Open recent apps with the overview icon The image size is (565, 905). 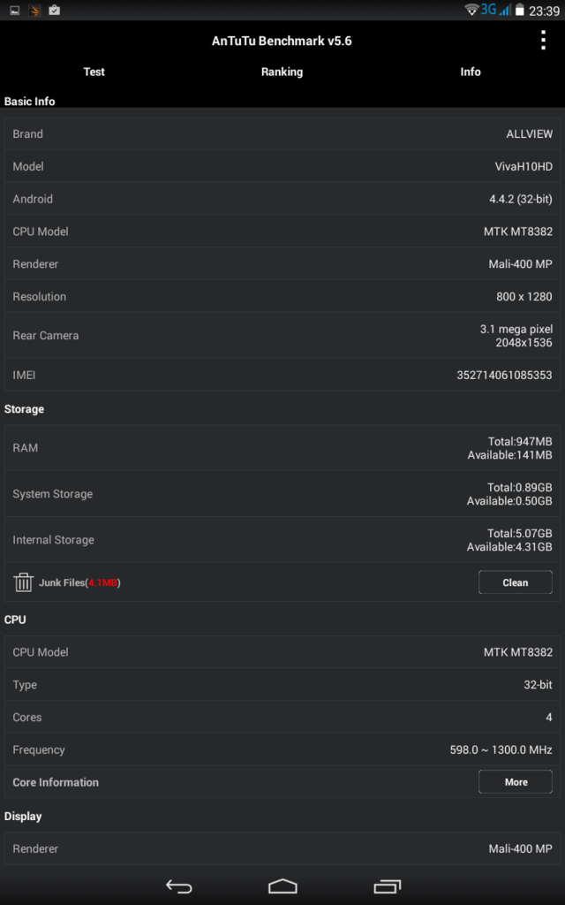point(387,886)
